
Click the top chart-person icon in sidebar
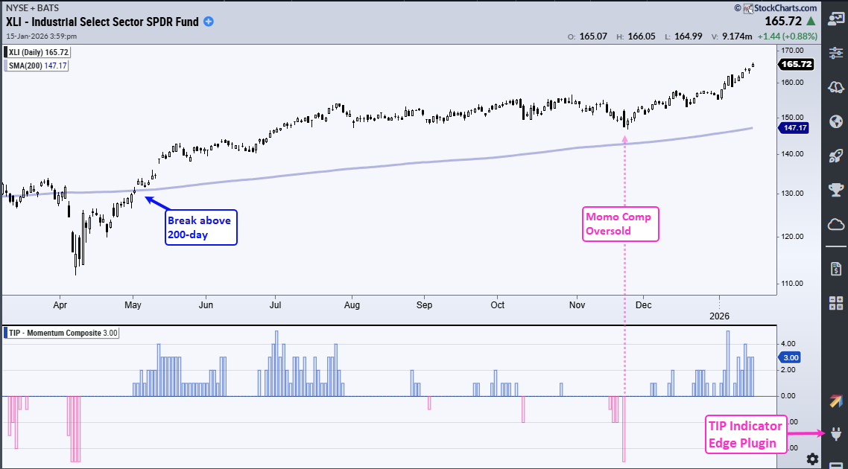[835, 19]
